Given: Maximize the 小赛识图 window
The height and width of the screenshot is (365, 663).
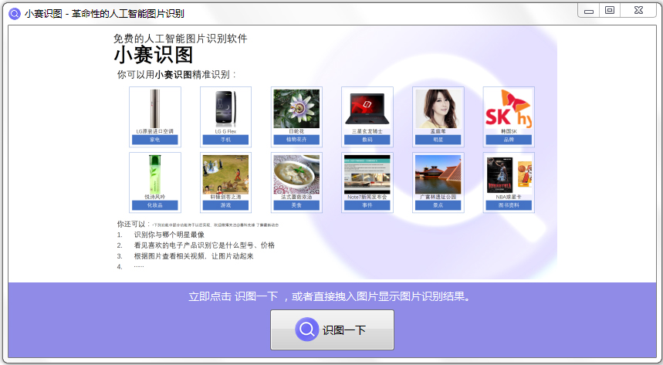Looking at the screenshot, I should point(610,11).
